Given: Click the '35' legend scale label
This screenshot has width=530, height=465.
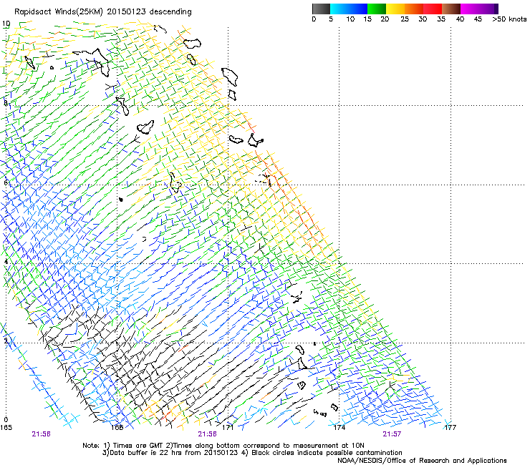Looking at the screenshot, I should [441, 19].
